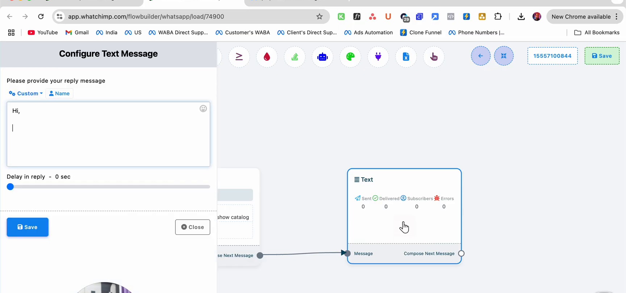
Task: Click the condition node icon in flow toolbar
Action: [x=239, y=57]
